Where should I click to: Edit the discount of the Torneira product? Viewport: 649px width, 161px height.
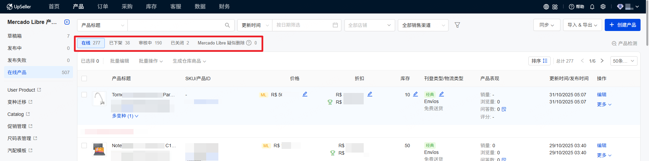tap(370, 94)
